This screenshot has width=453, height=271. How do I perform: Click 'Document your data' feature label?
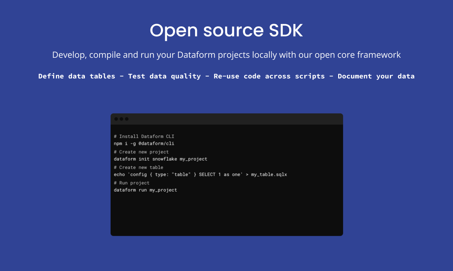coord(376,76)
